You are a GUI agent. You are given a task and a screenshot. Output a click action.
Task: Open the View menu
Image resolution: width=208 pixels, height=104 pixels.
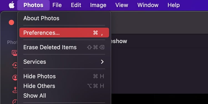pos(122,5)
